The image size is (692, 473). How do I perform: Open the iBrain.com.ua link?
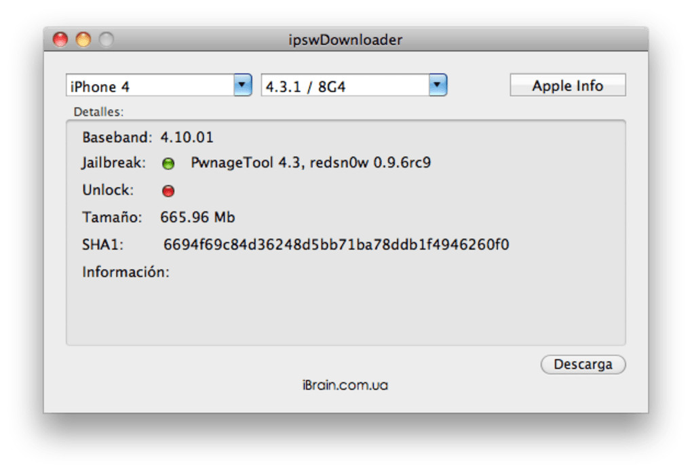pos(345,386)
